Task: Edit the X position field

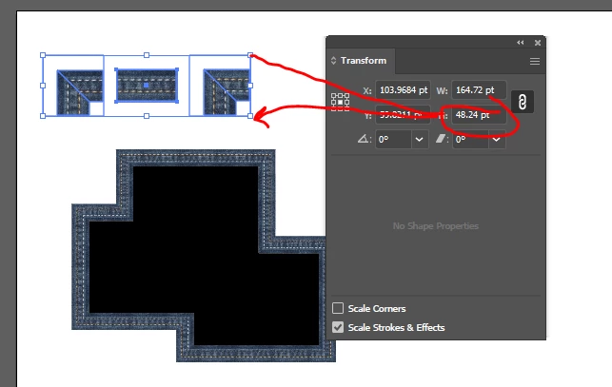Action: click(403, 90)
